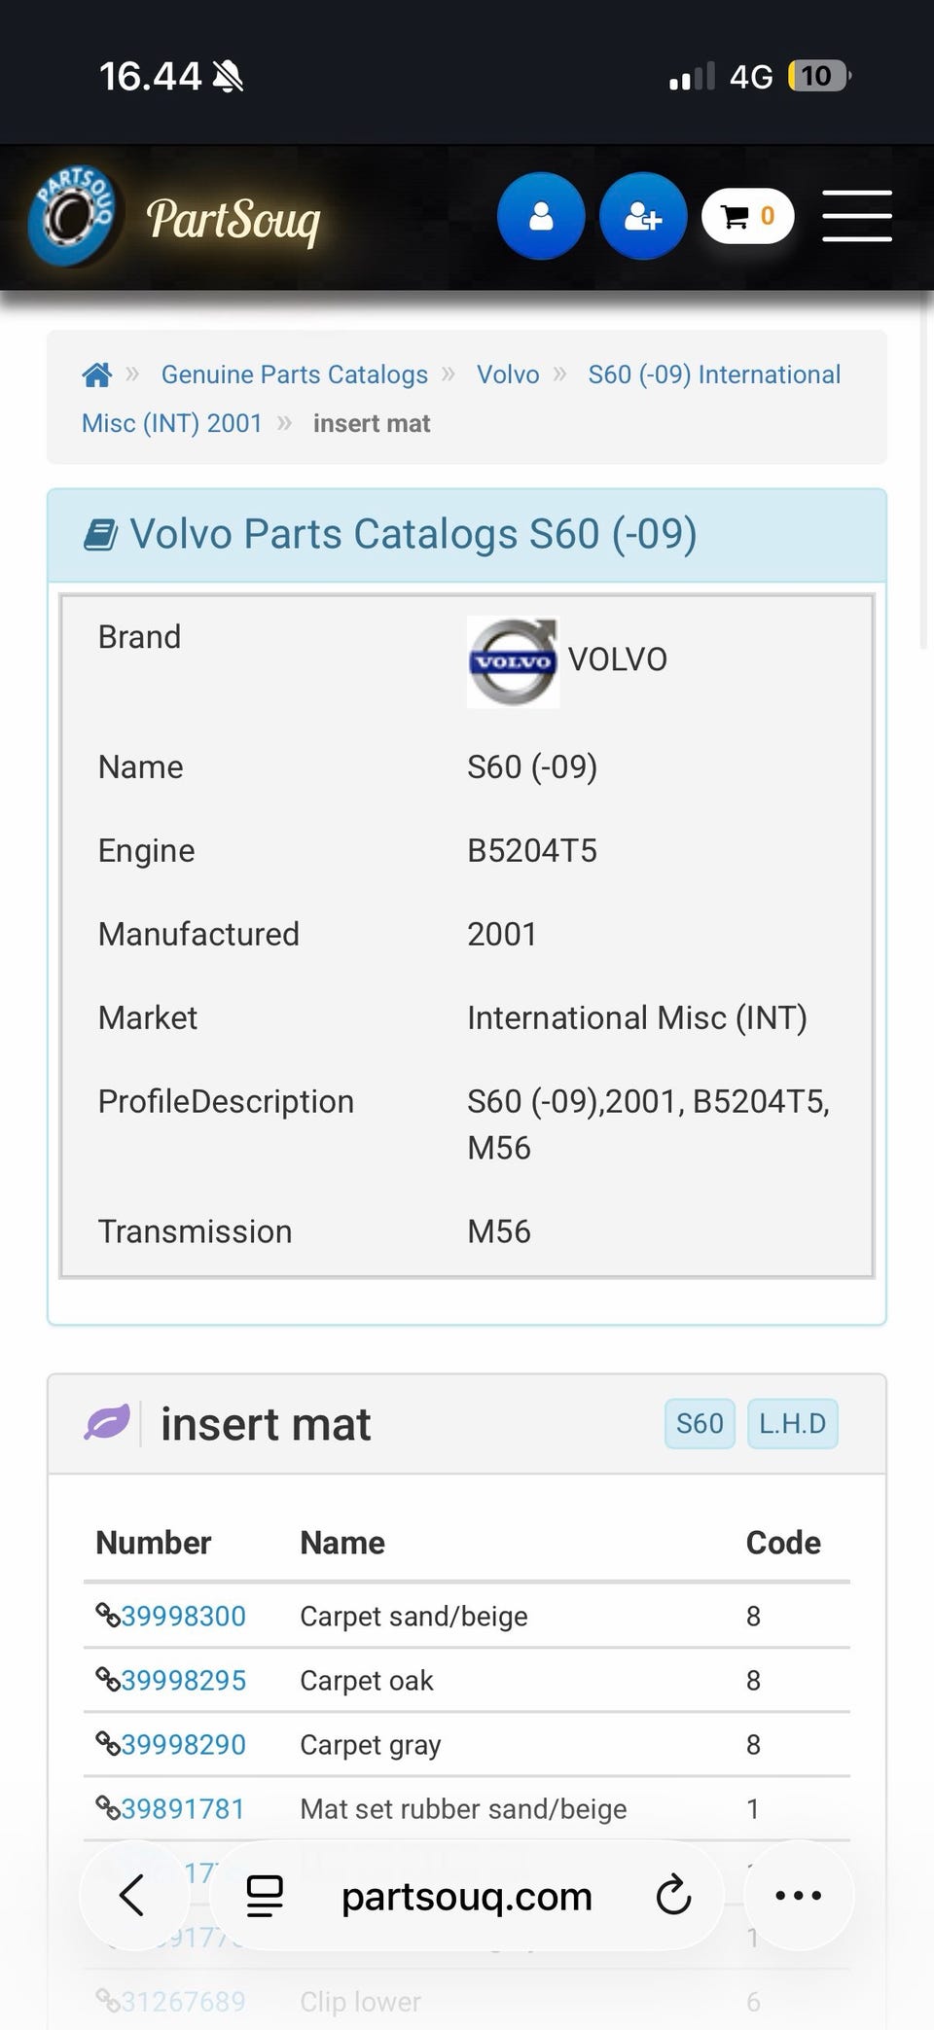Open S60 (-09) International breadcrumb
Screen dimensions: 934x2030
(714, 374)
